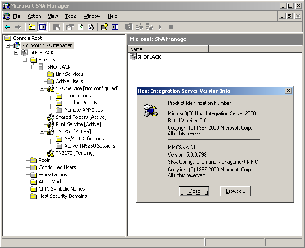Click the SHOPLACK subdomain icon under SNA Manager
This screenshot has width=305, height=248.
click(x=25, y=52)
